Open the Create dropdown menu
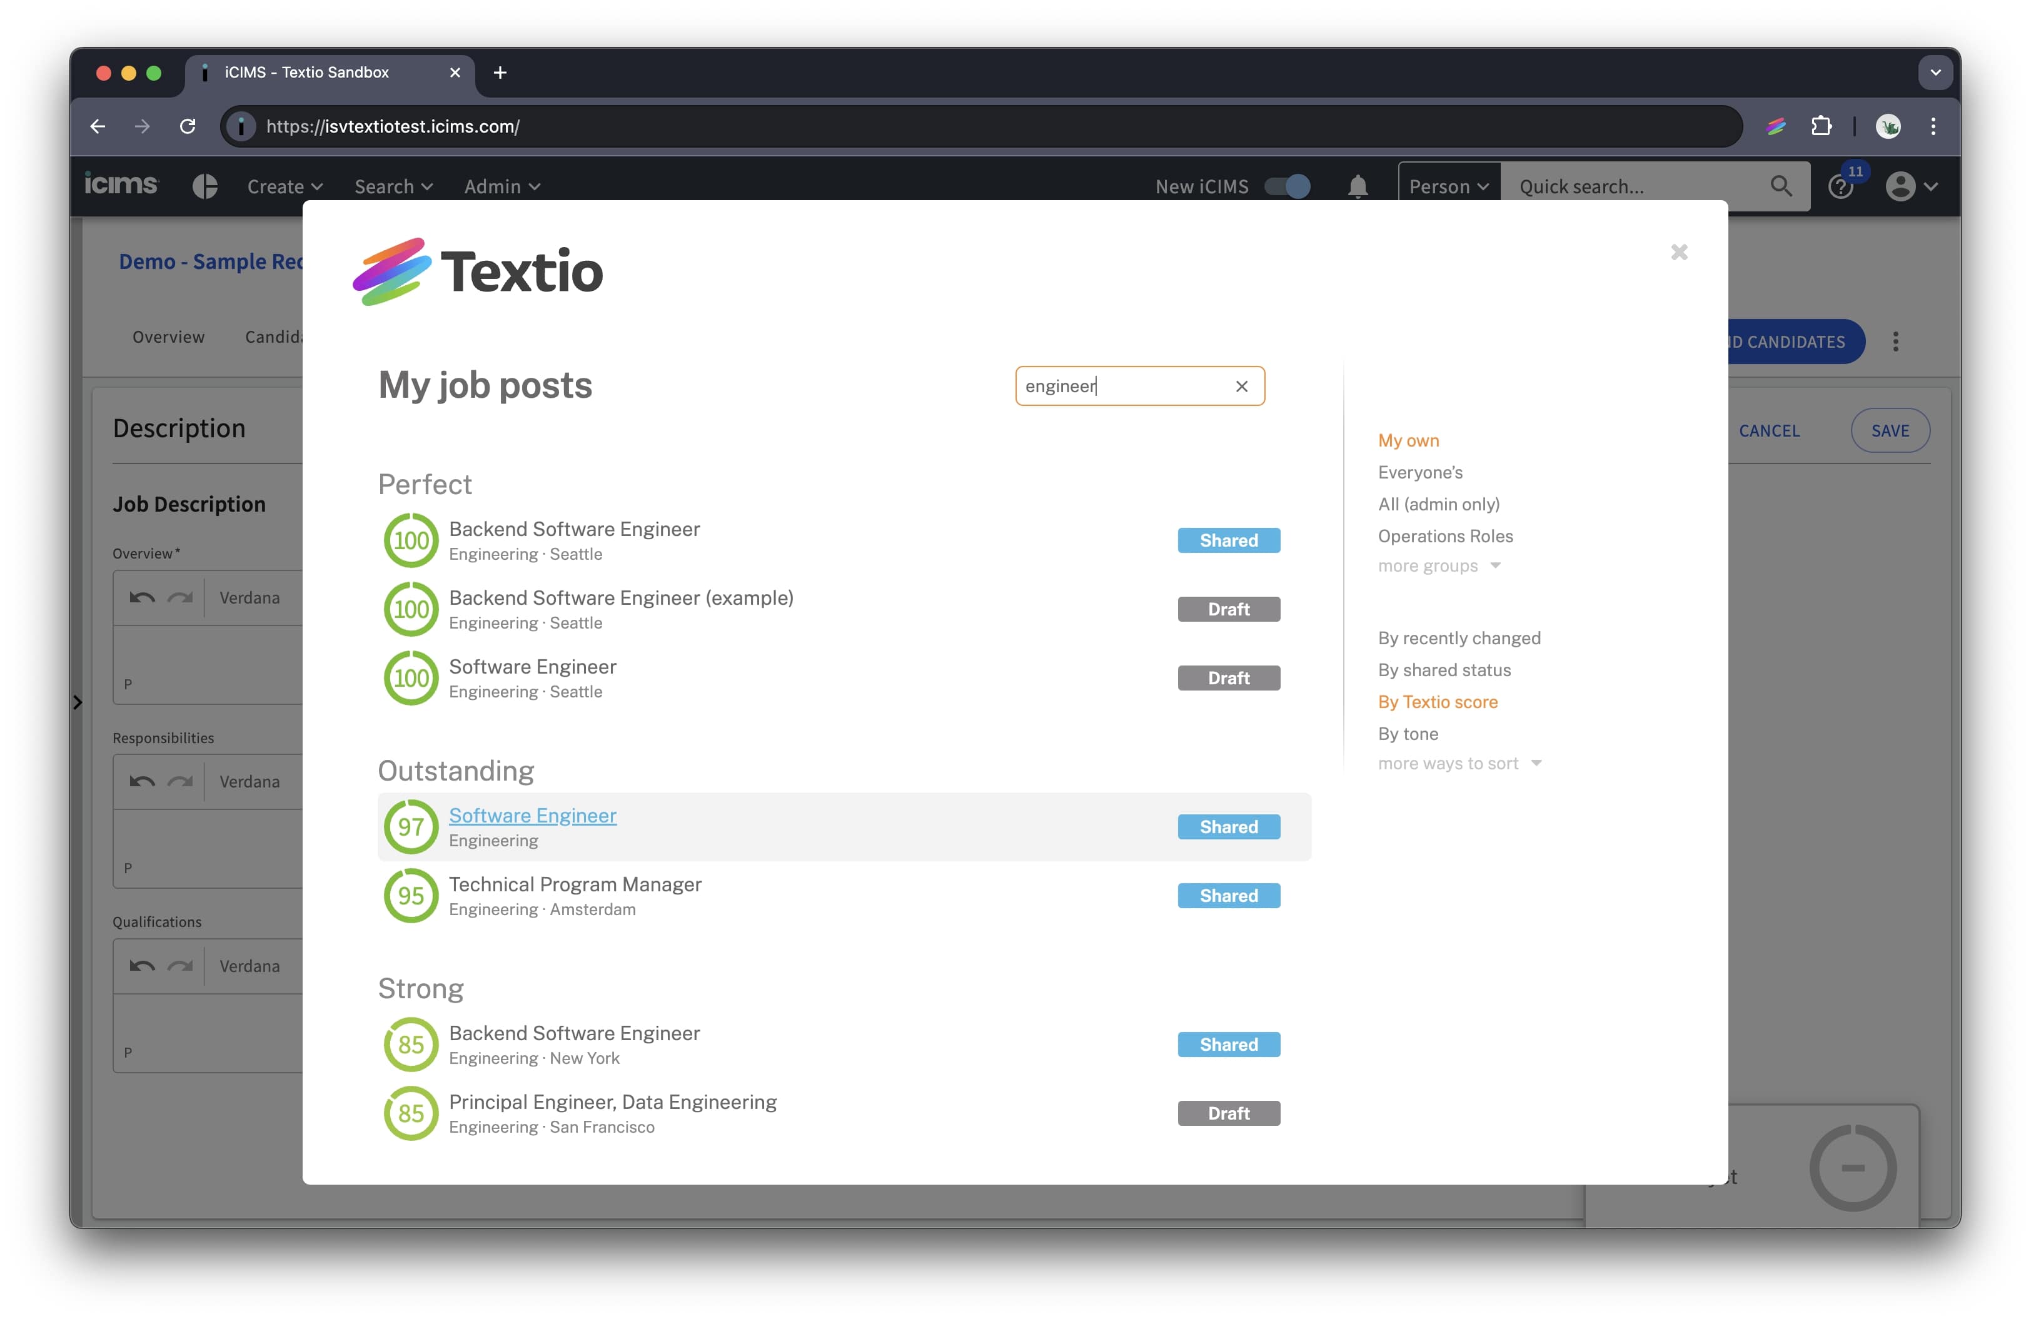The height and width of the screenshot is (1321, 2031). coord(284,186)
